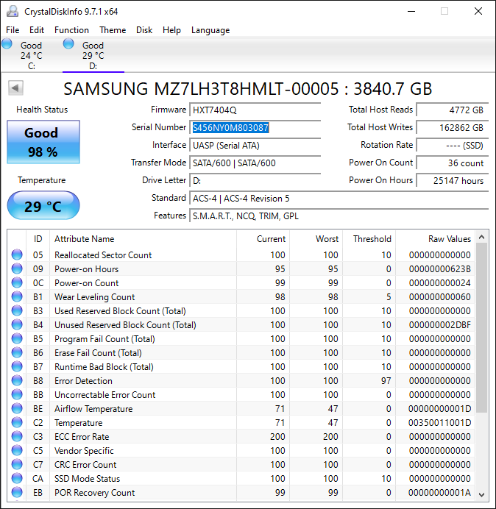The height and width of the screenshot is (509, 496).
Task: Click the C: drive status orb
Action: tap(7, 43)
